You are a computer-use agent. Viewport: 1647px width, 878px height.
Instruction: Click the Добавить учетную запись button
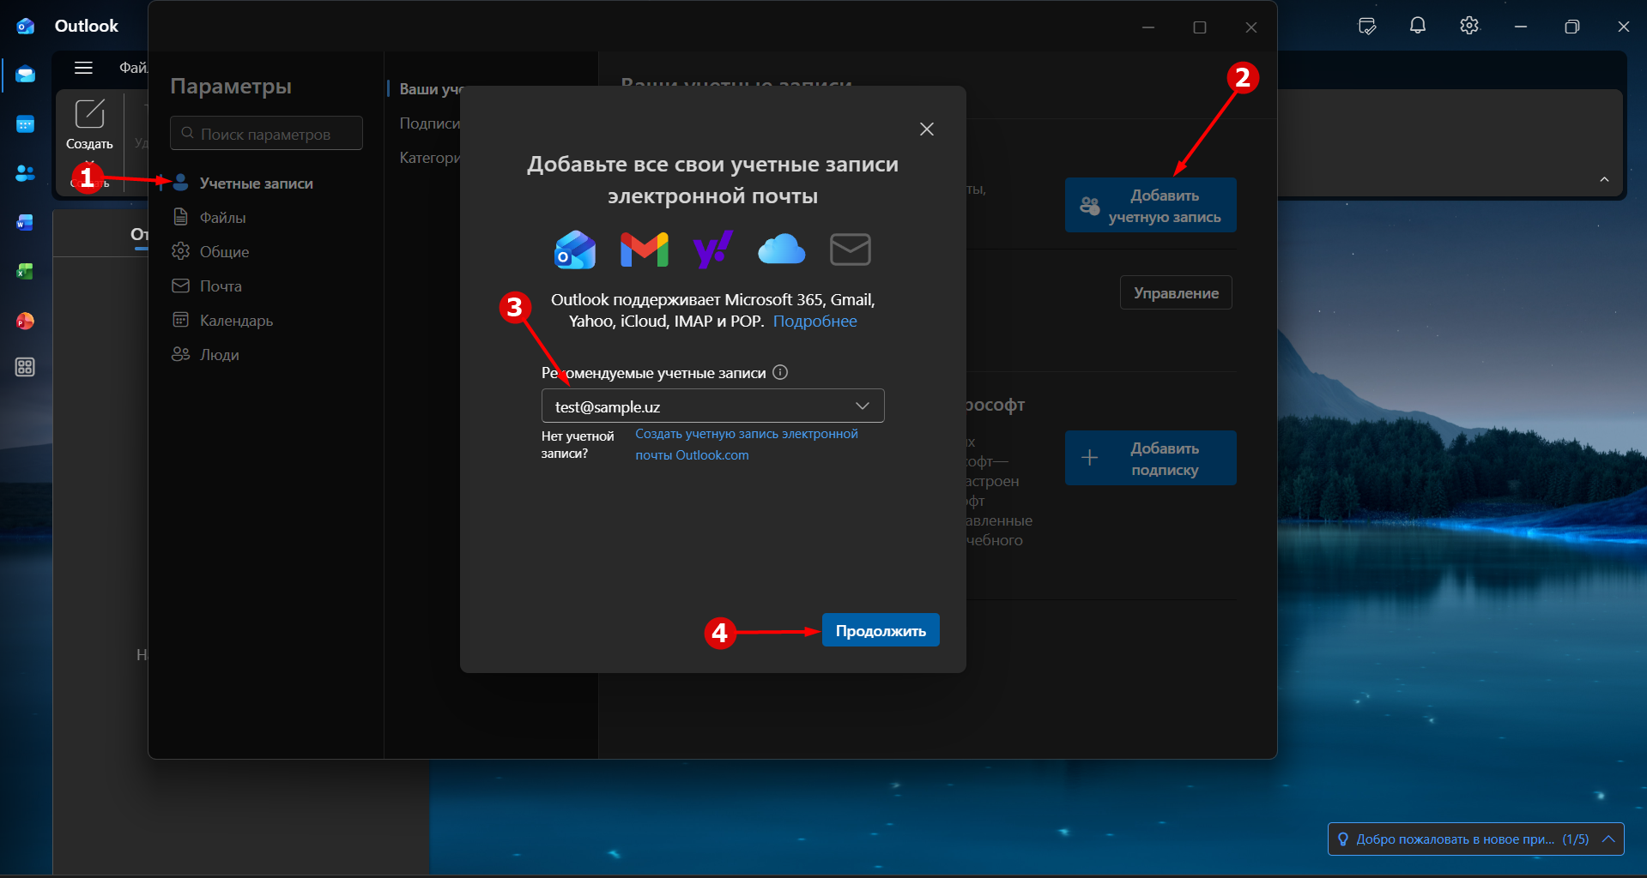pos(1150,205)
